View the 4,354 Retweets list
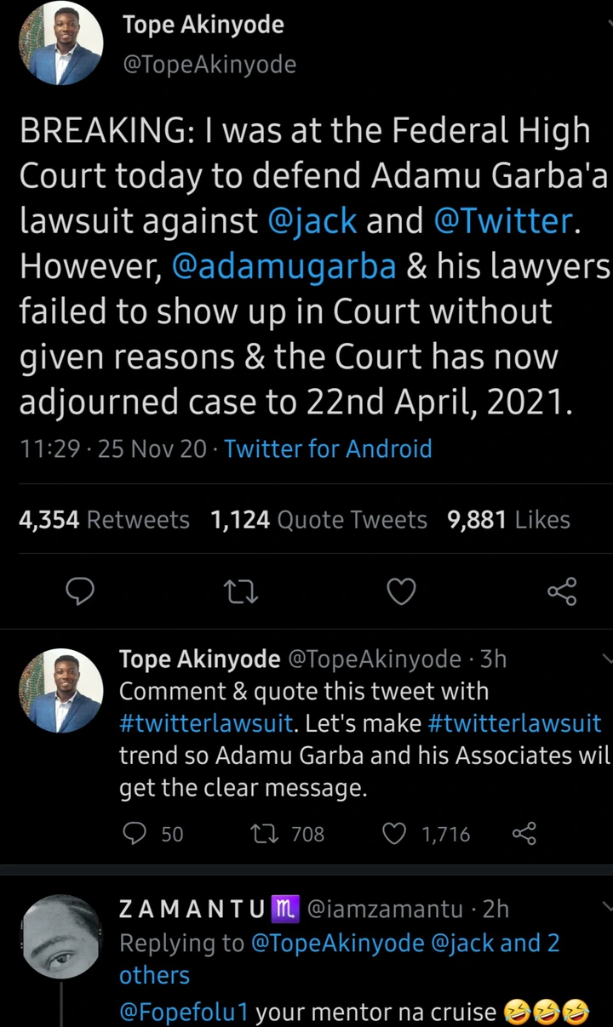 pyautogui.click(x=104, y=519)
